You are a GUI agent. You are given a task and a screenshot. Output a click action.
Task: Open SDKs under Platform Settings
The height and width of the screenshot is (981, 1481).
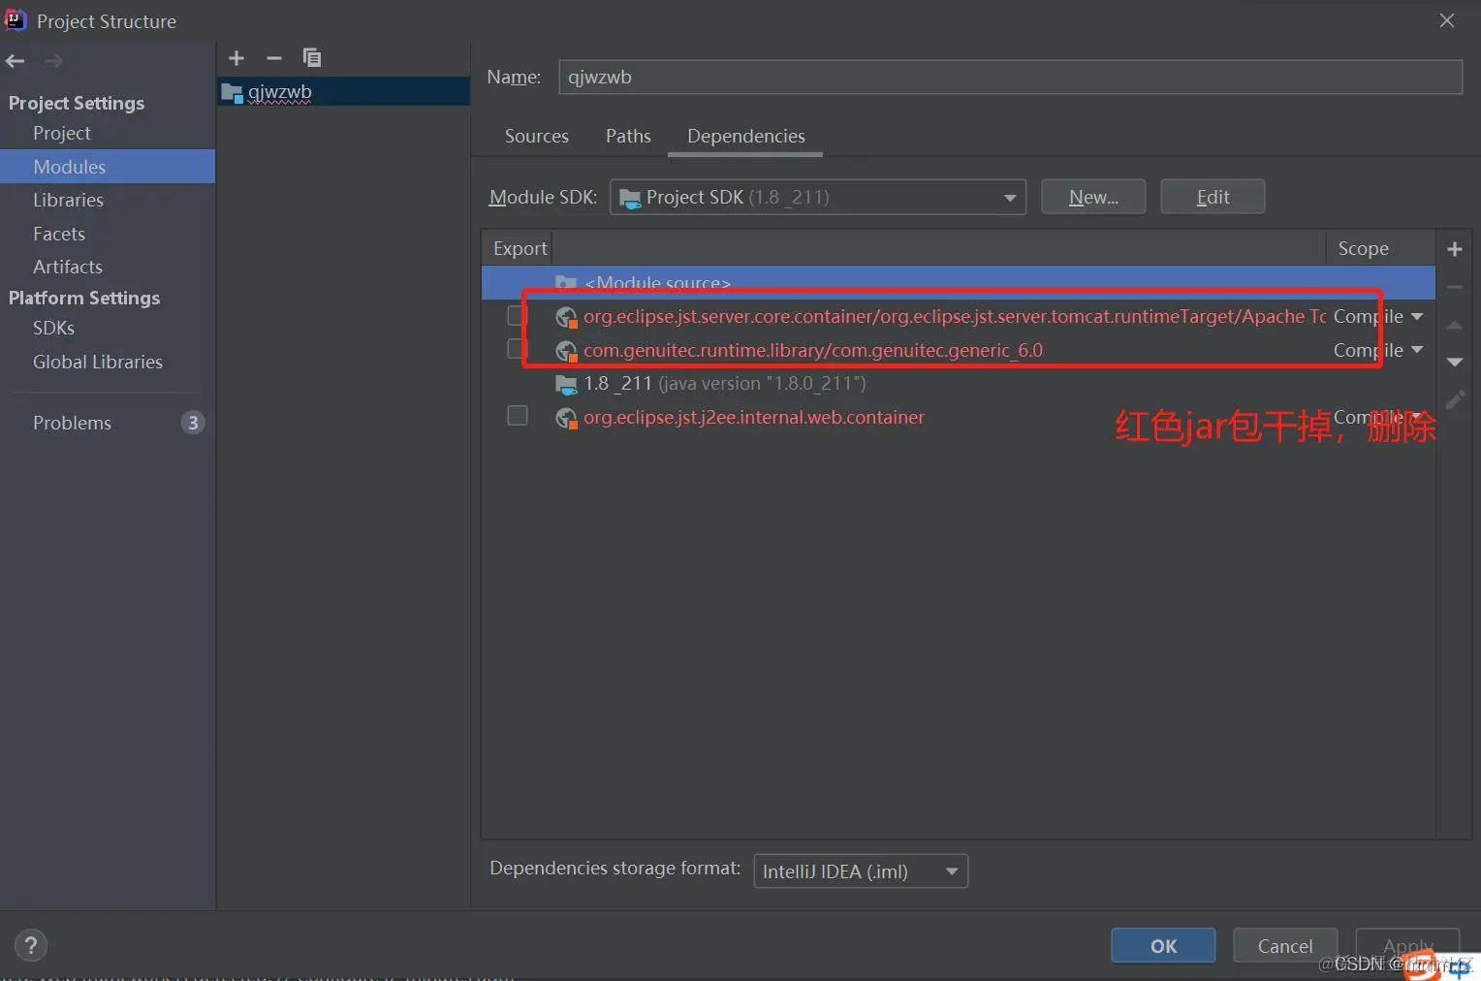pyautogui.click(x=53, y=328)
